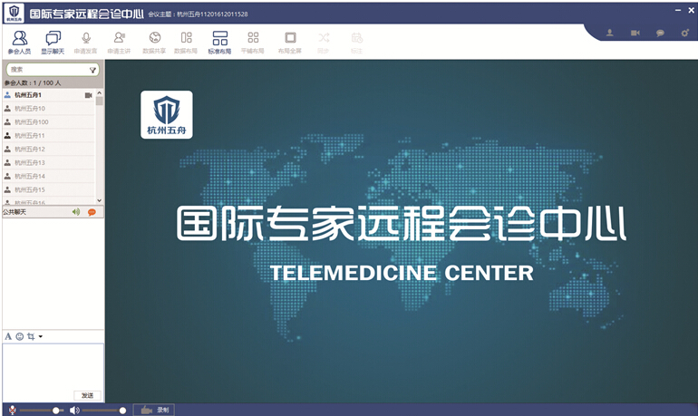Open the participant filter next to search
This screenshot has width=698, height=416.
point(92,69)
